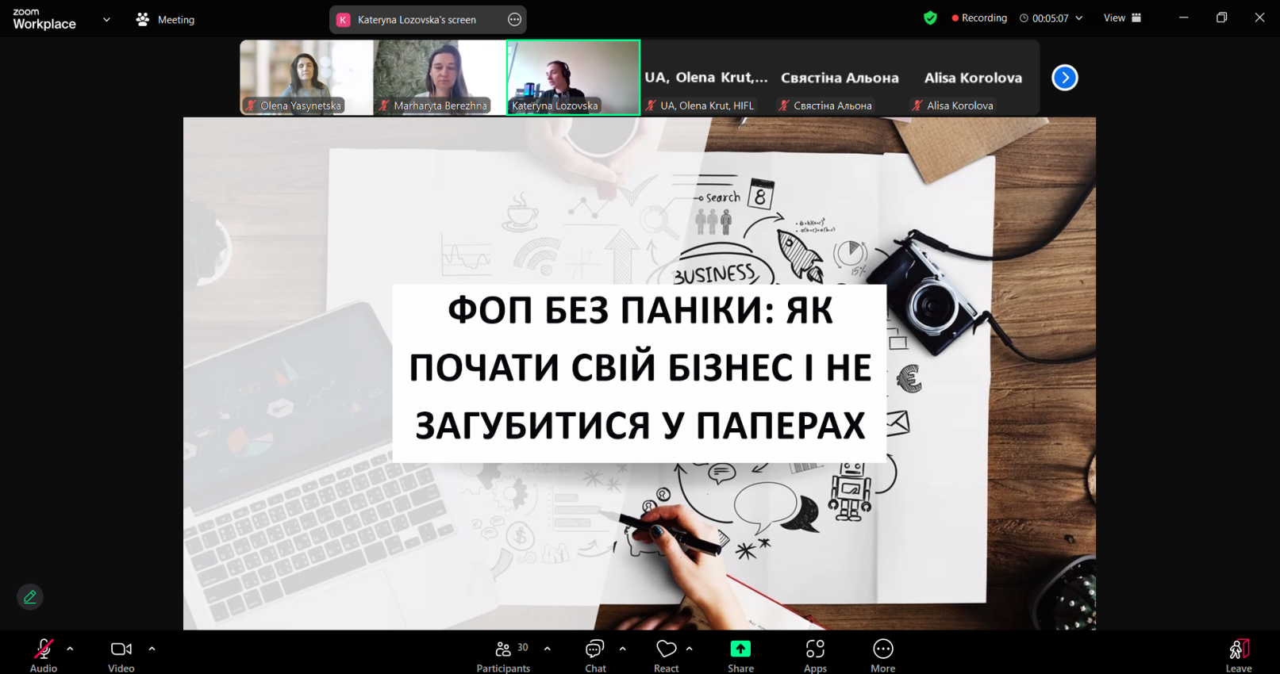Expand video settings arrow next to Video
Screen dimensions: 1280x674
coord(152,649)
